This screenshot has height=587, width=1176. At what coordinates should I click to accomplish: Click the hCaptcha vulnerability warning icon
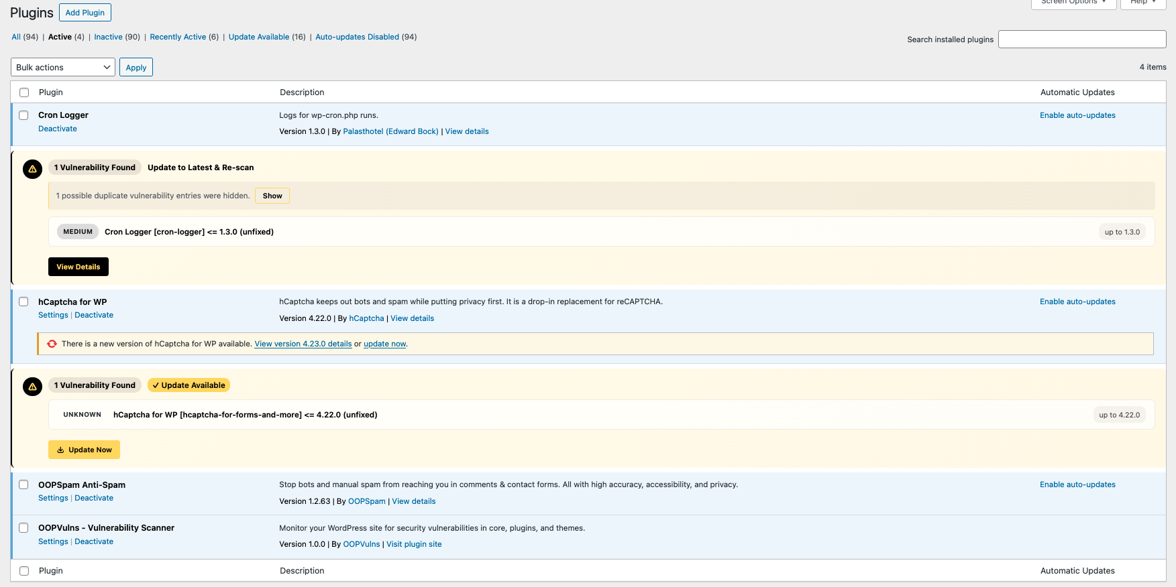tap(32, 387)
